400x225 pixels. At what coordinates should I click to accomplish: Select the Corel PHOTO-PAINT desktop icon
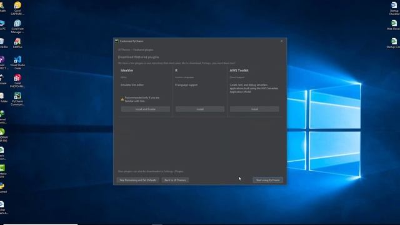[x=17, y=81]
